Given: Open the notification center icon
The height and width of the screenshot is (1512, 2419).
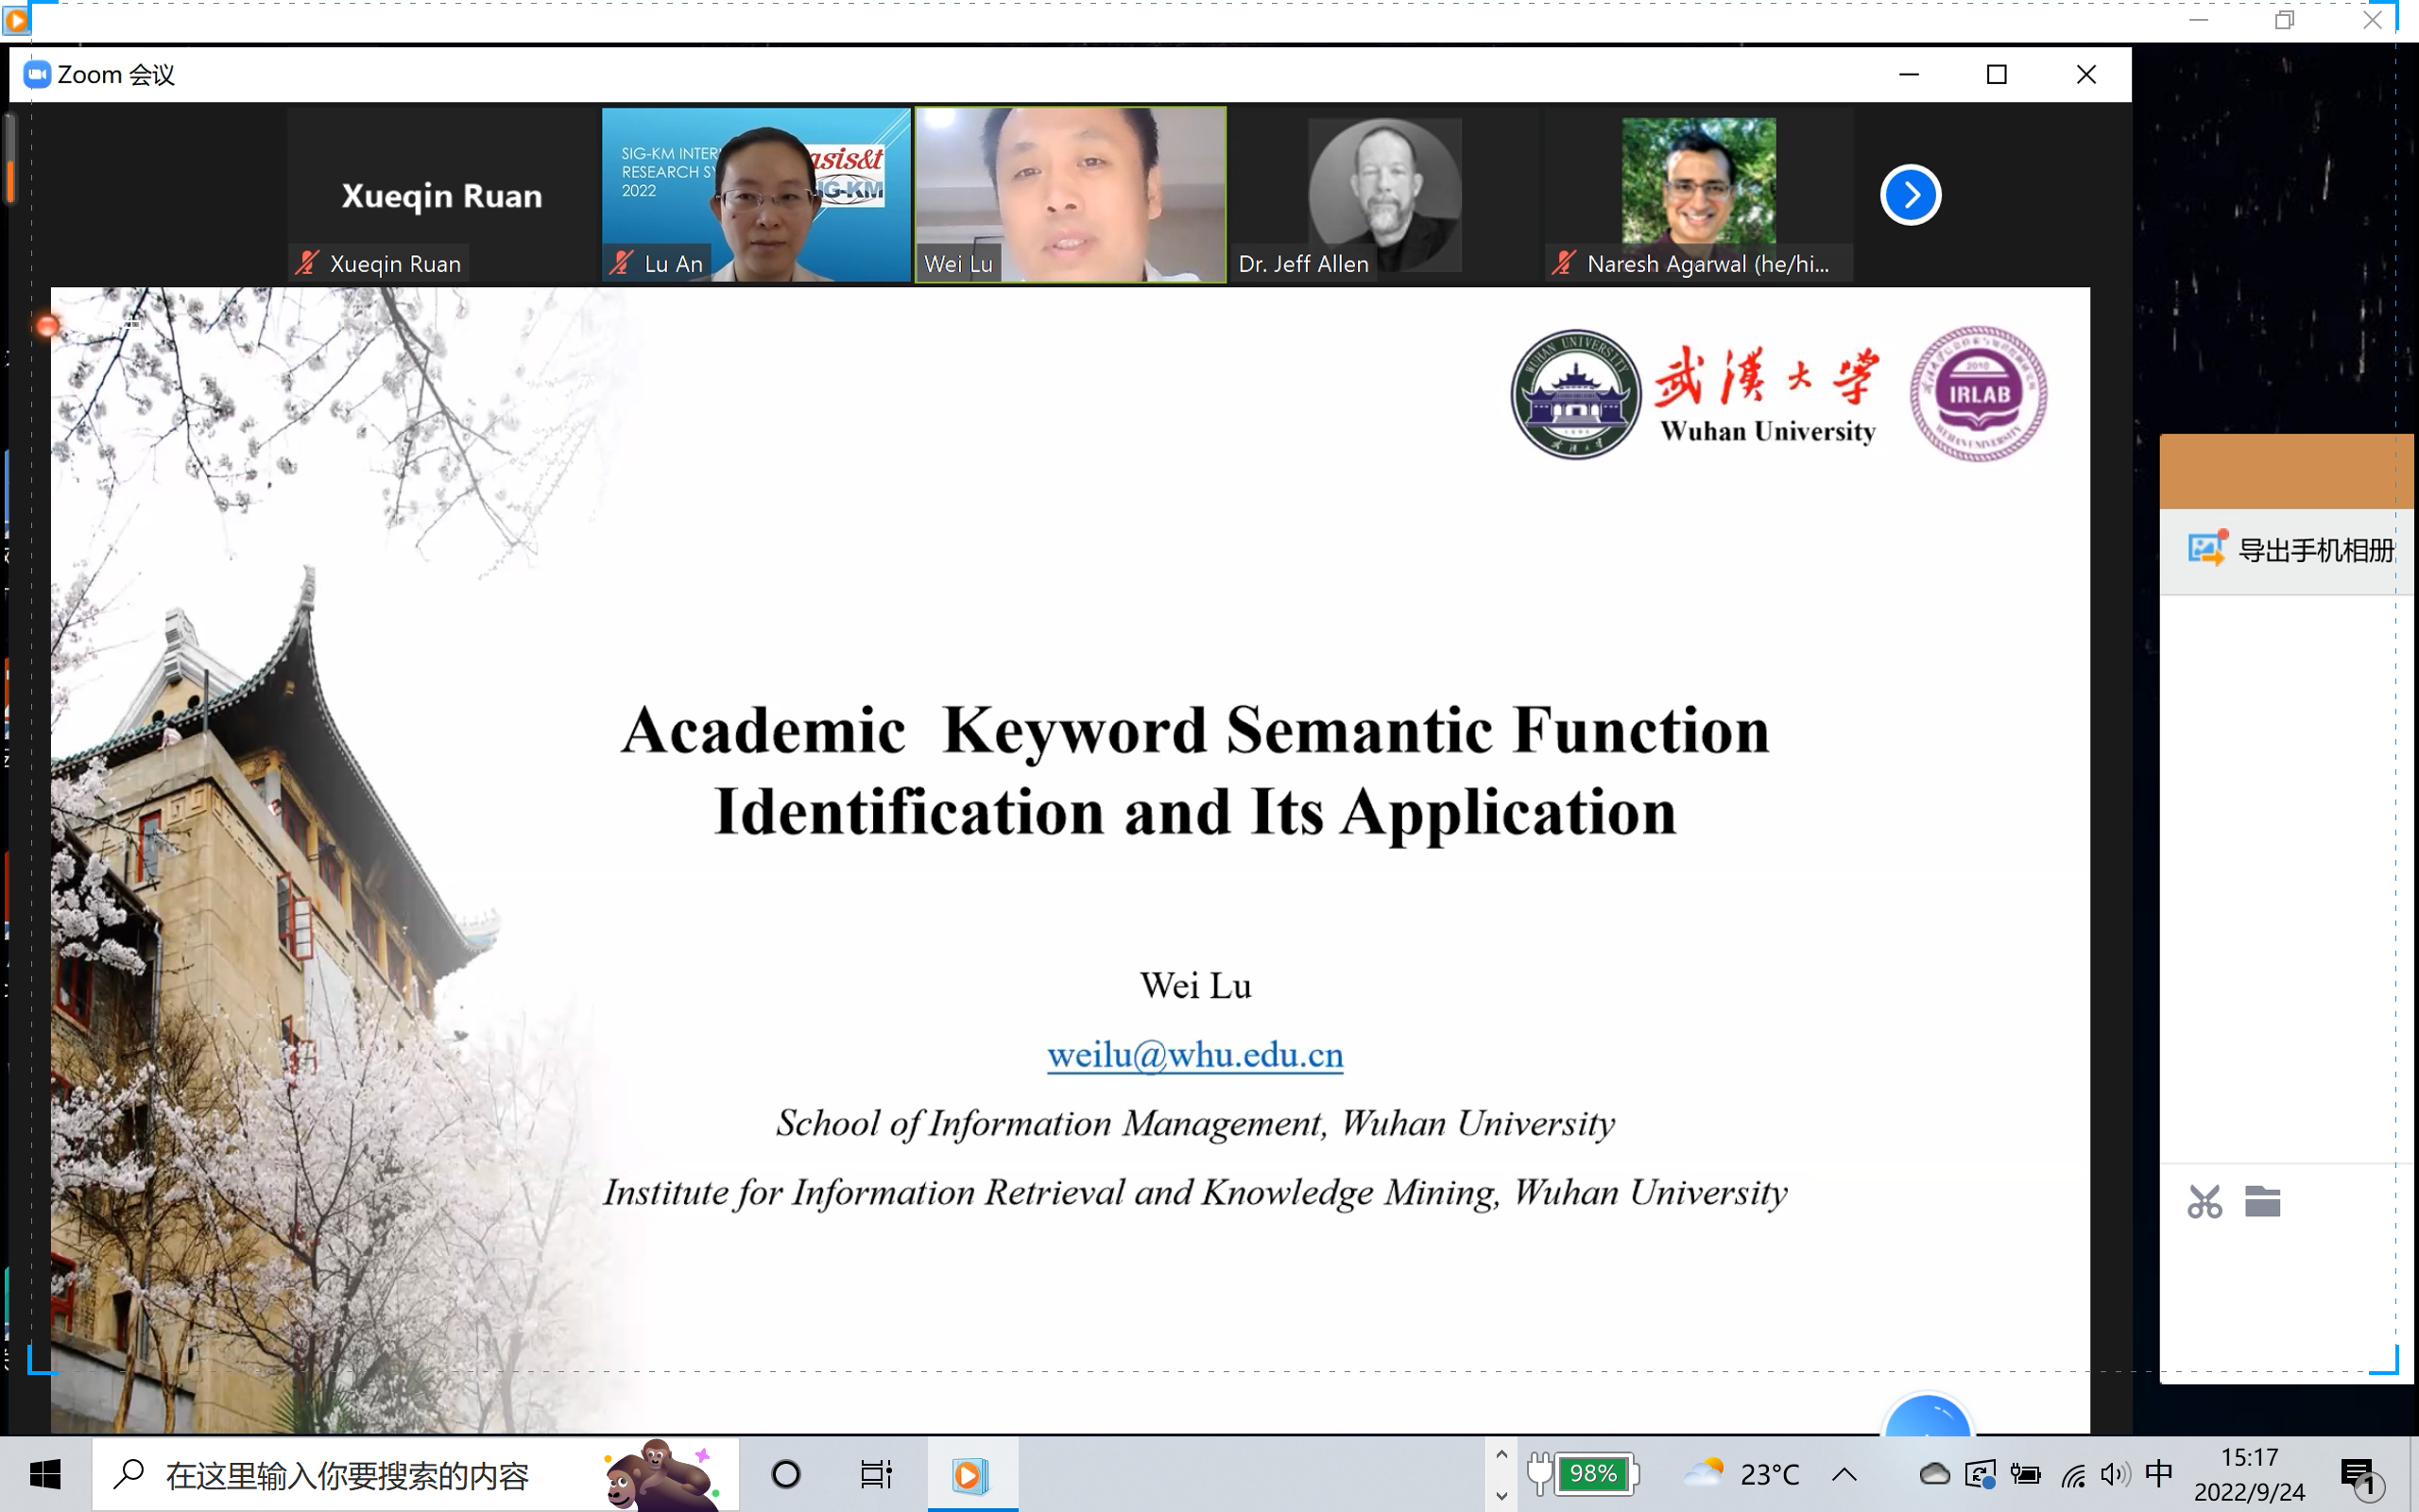Looking at the screenshot, I should [2358, 1474].
